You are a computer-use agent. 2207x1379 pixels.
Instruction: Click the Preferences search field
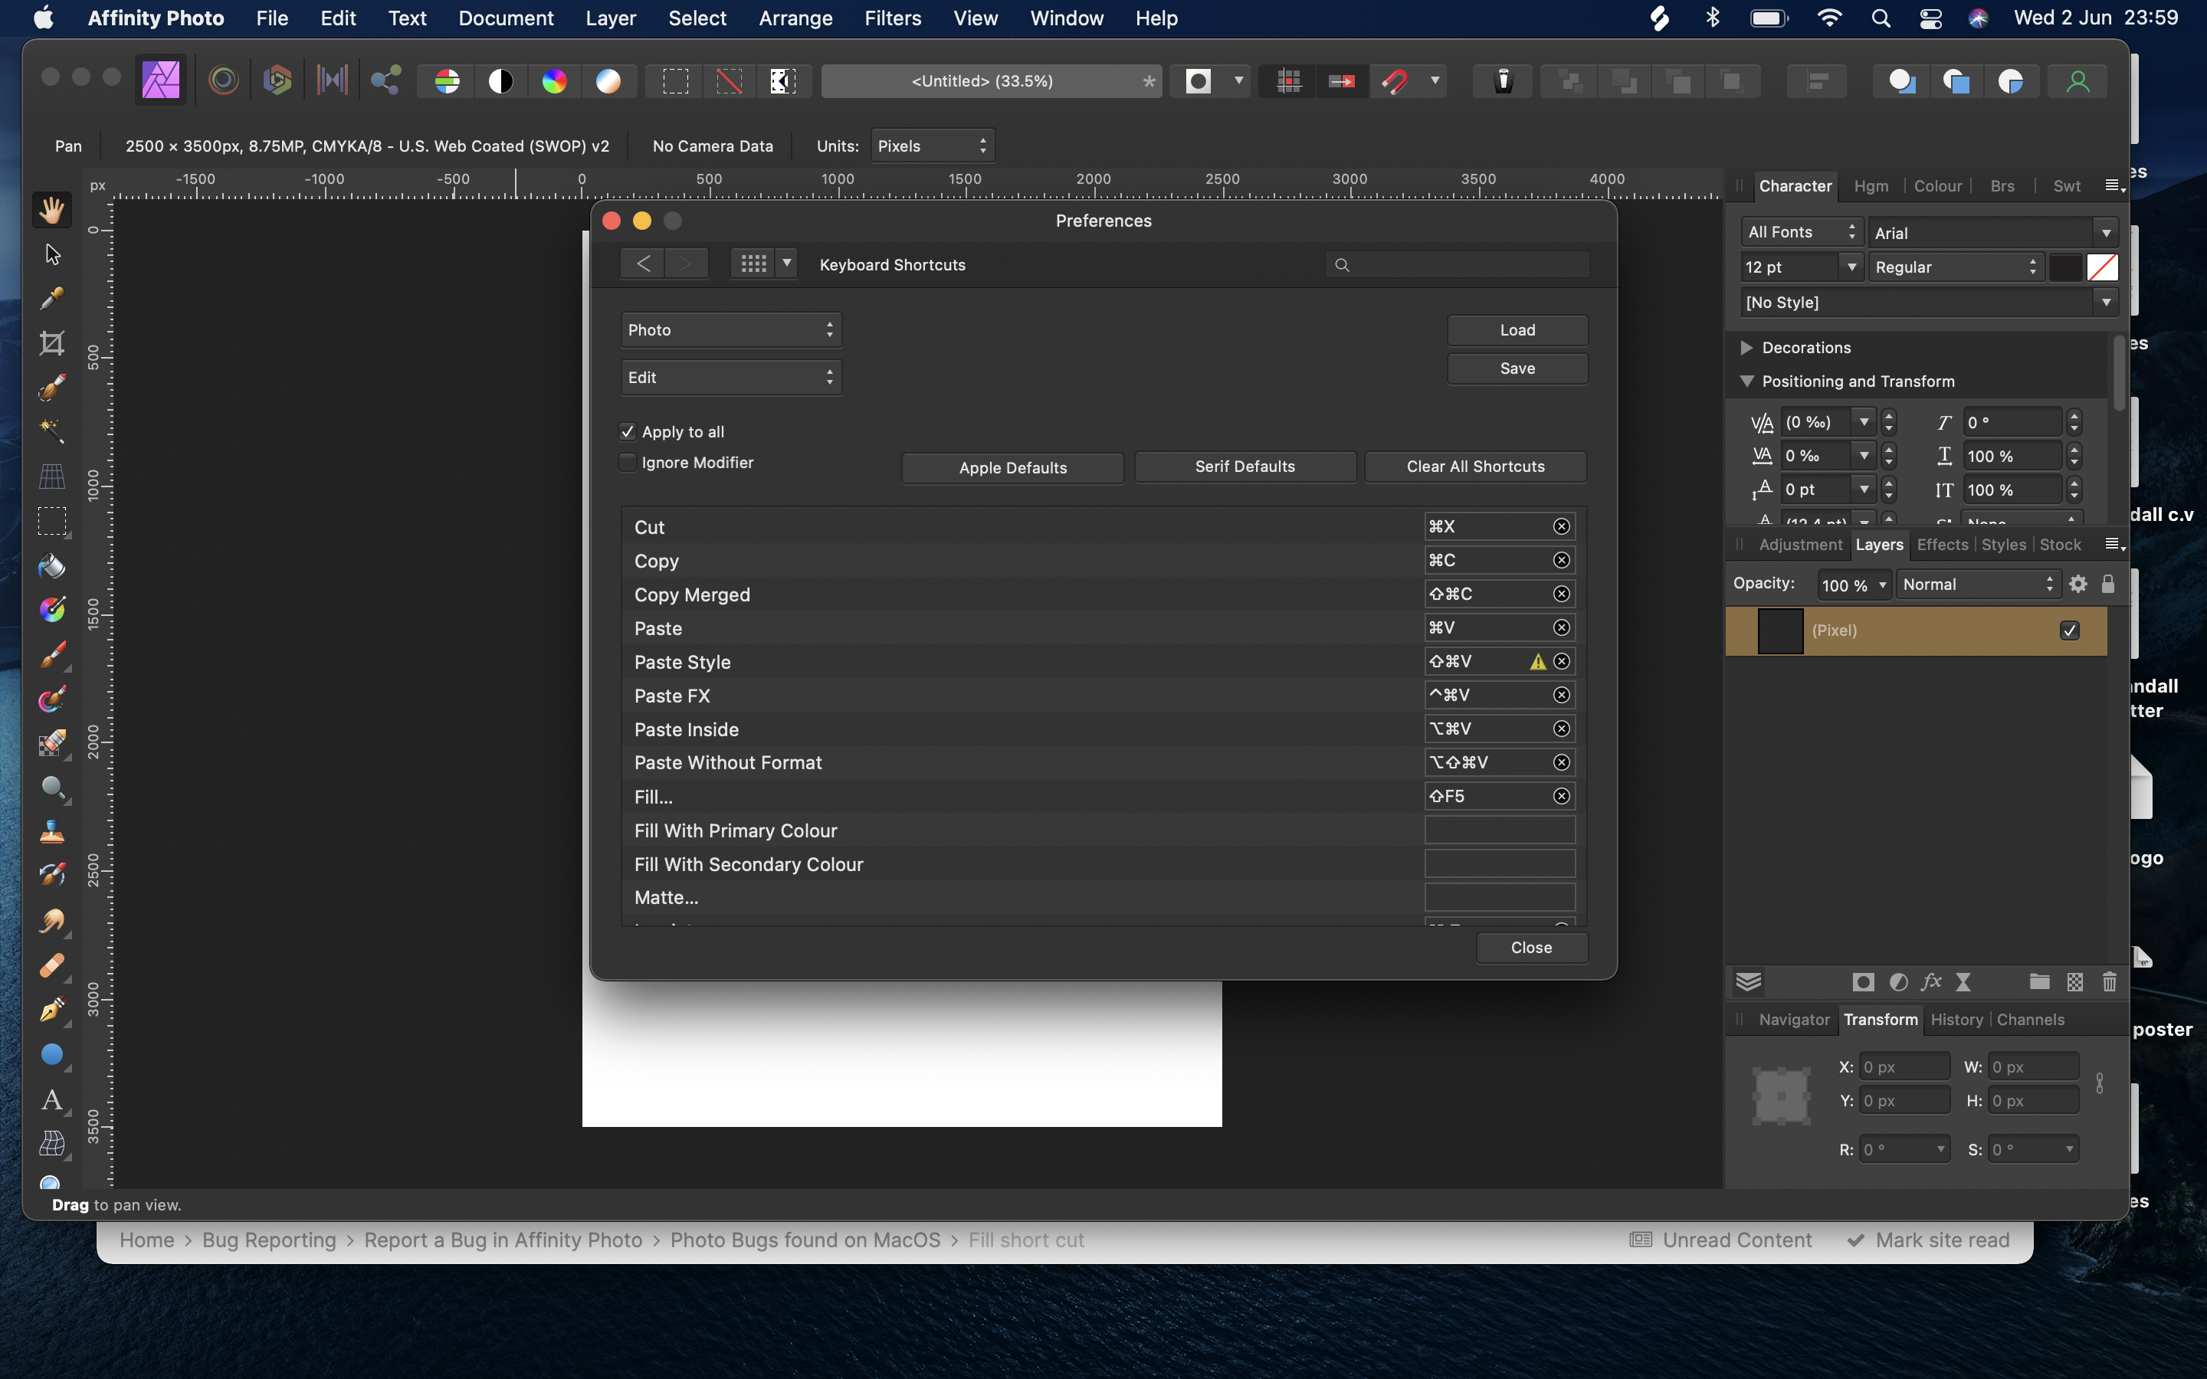click(x=1457, y=264)
